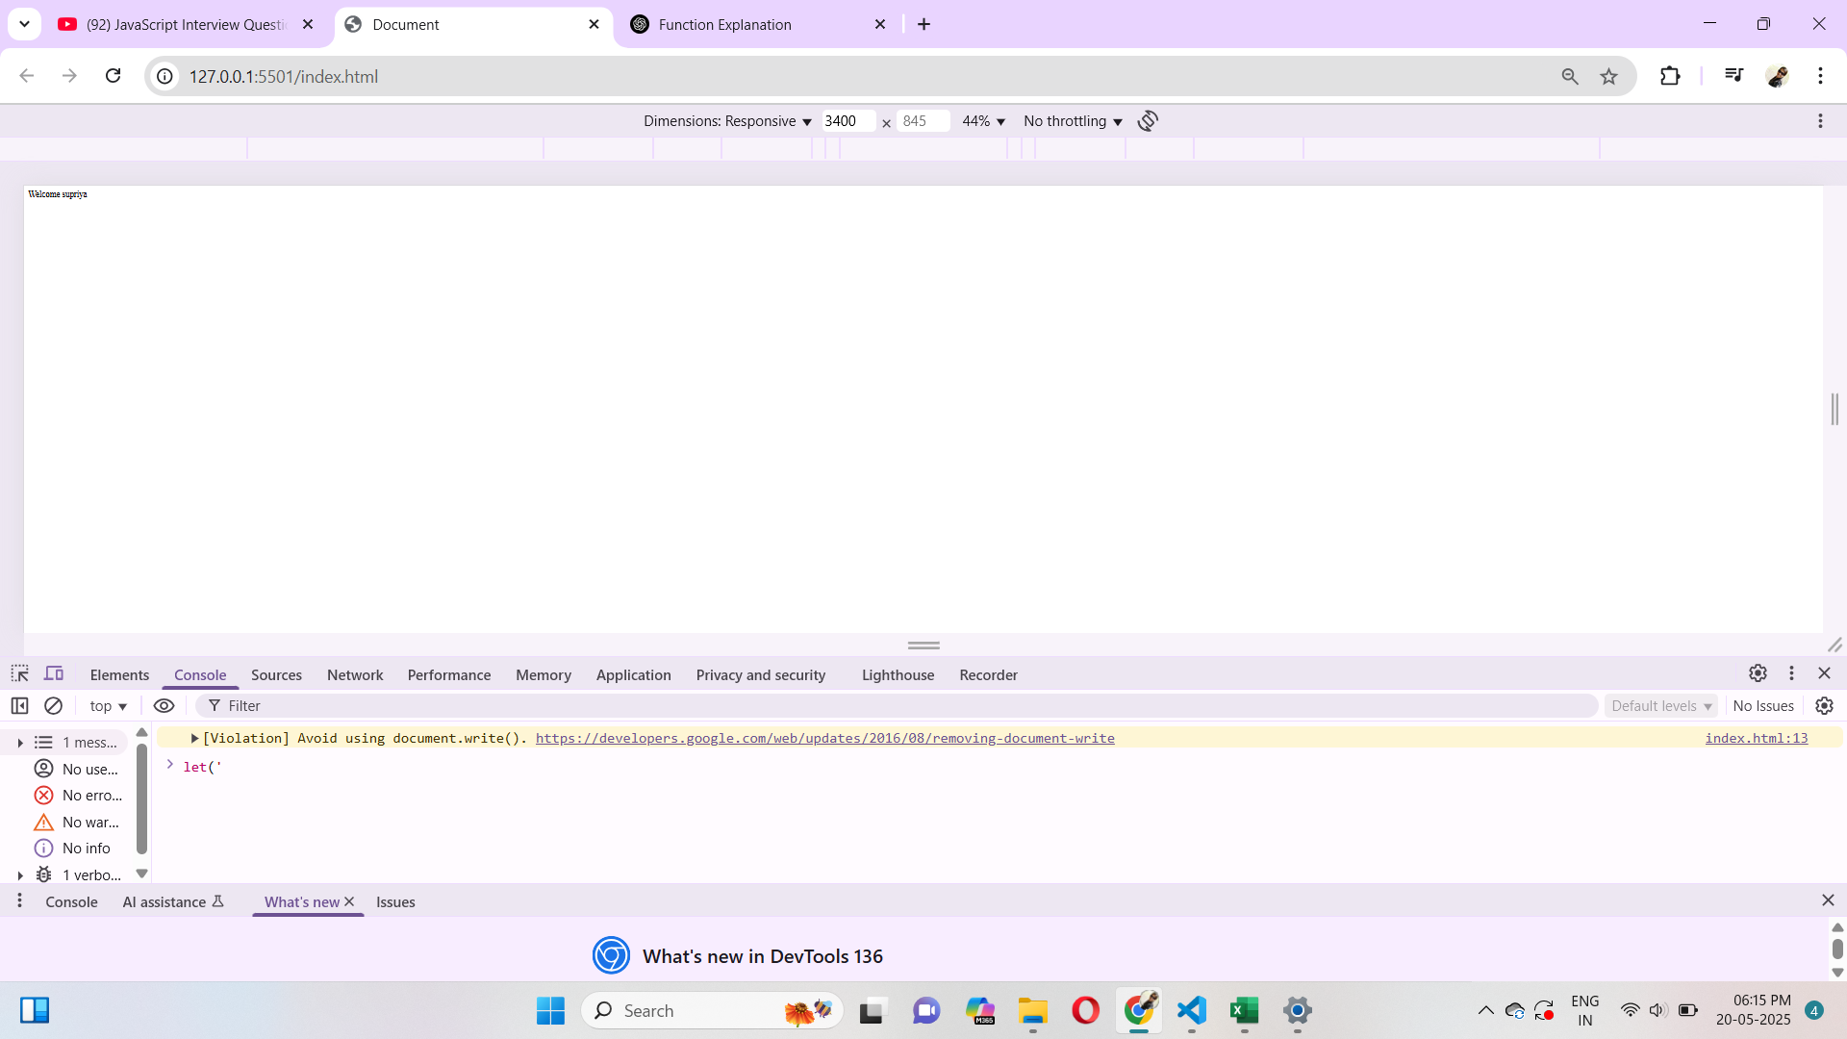Click the clear console icon
Viewport: 1847px width, 1039px height.
[x=54, y=705]
